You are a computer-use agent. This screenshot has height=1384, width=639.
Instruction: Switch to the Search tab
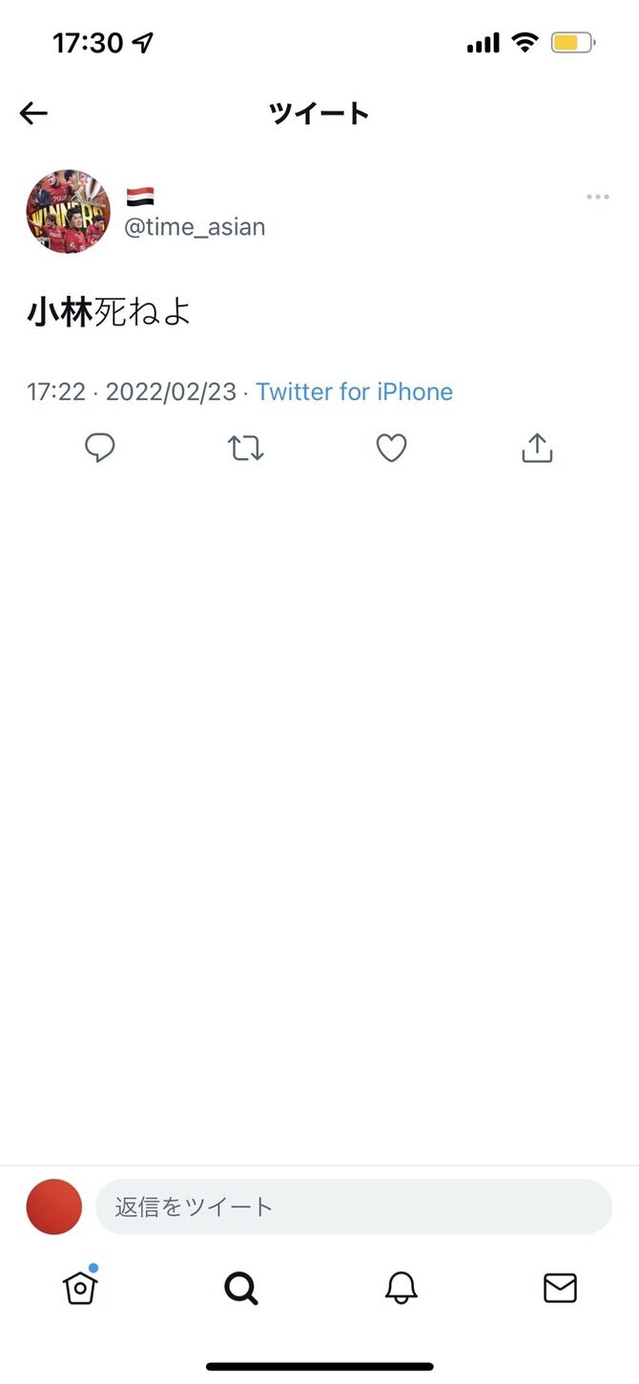[x=241, y=1289]
